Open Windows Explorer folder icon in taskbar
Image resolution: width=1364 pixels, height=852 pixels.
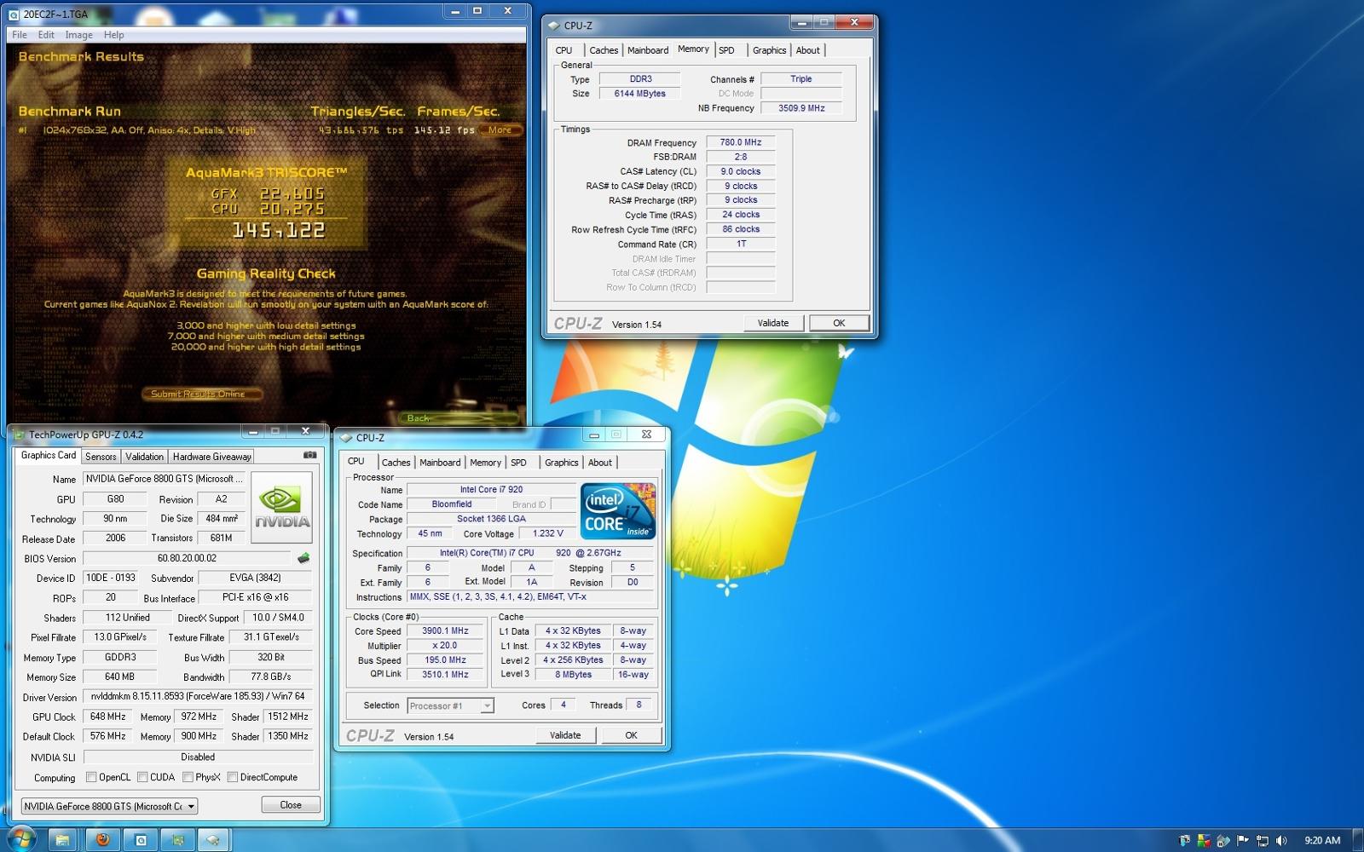tap(62, 840)
